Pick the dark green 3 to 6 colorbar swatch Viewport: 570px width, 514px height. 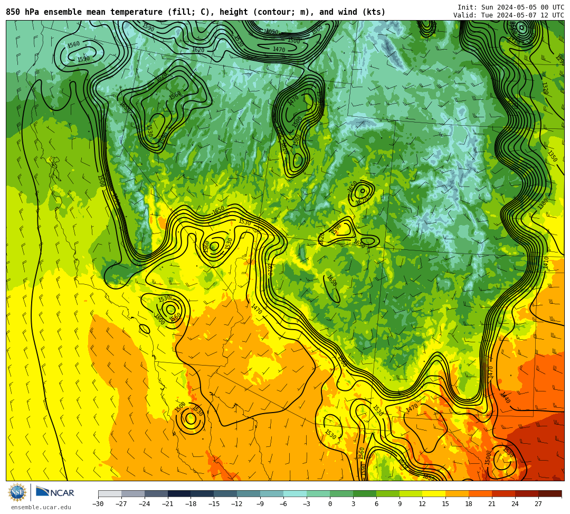(365, 493)
